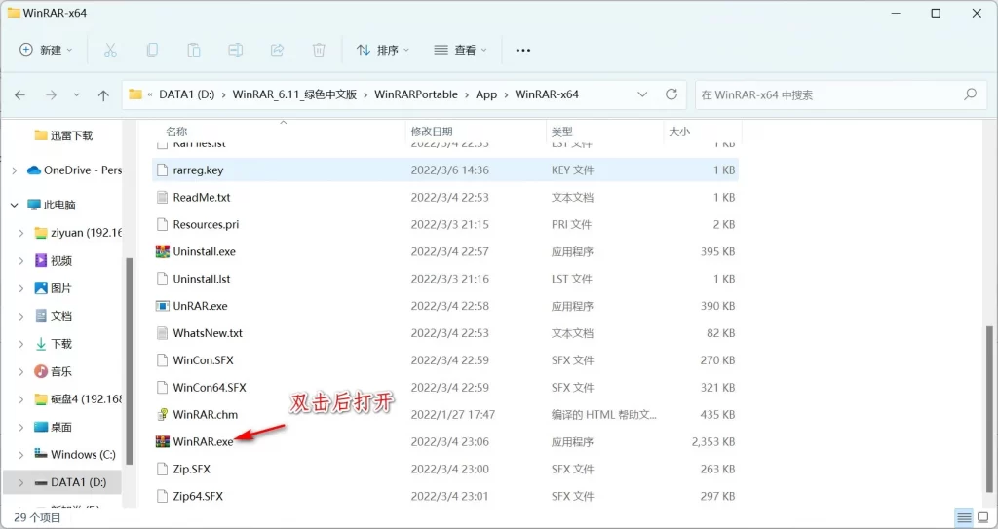
Task: Click the folder icon in address bar
Action: [134, 94]
